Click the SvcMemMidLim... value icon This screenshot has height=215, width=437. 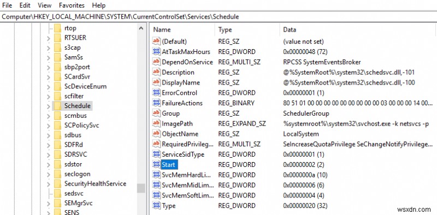pyautogui.click(x=156, y=185)
